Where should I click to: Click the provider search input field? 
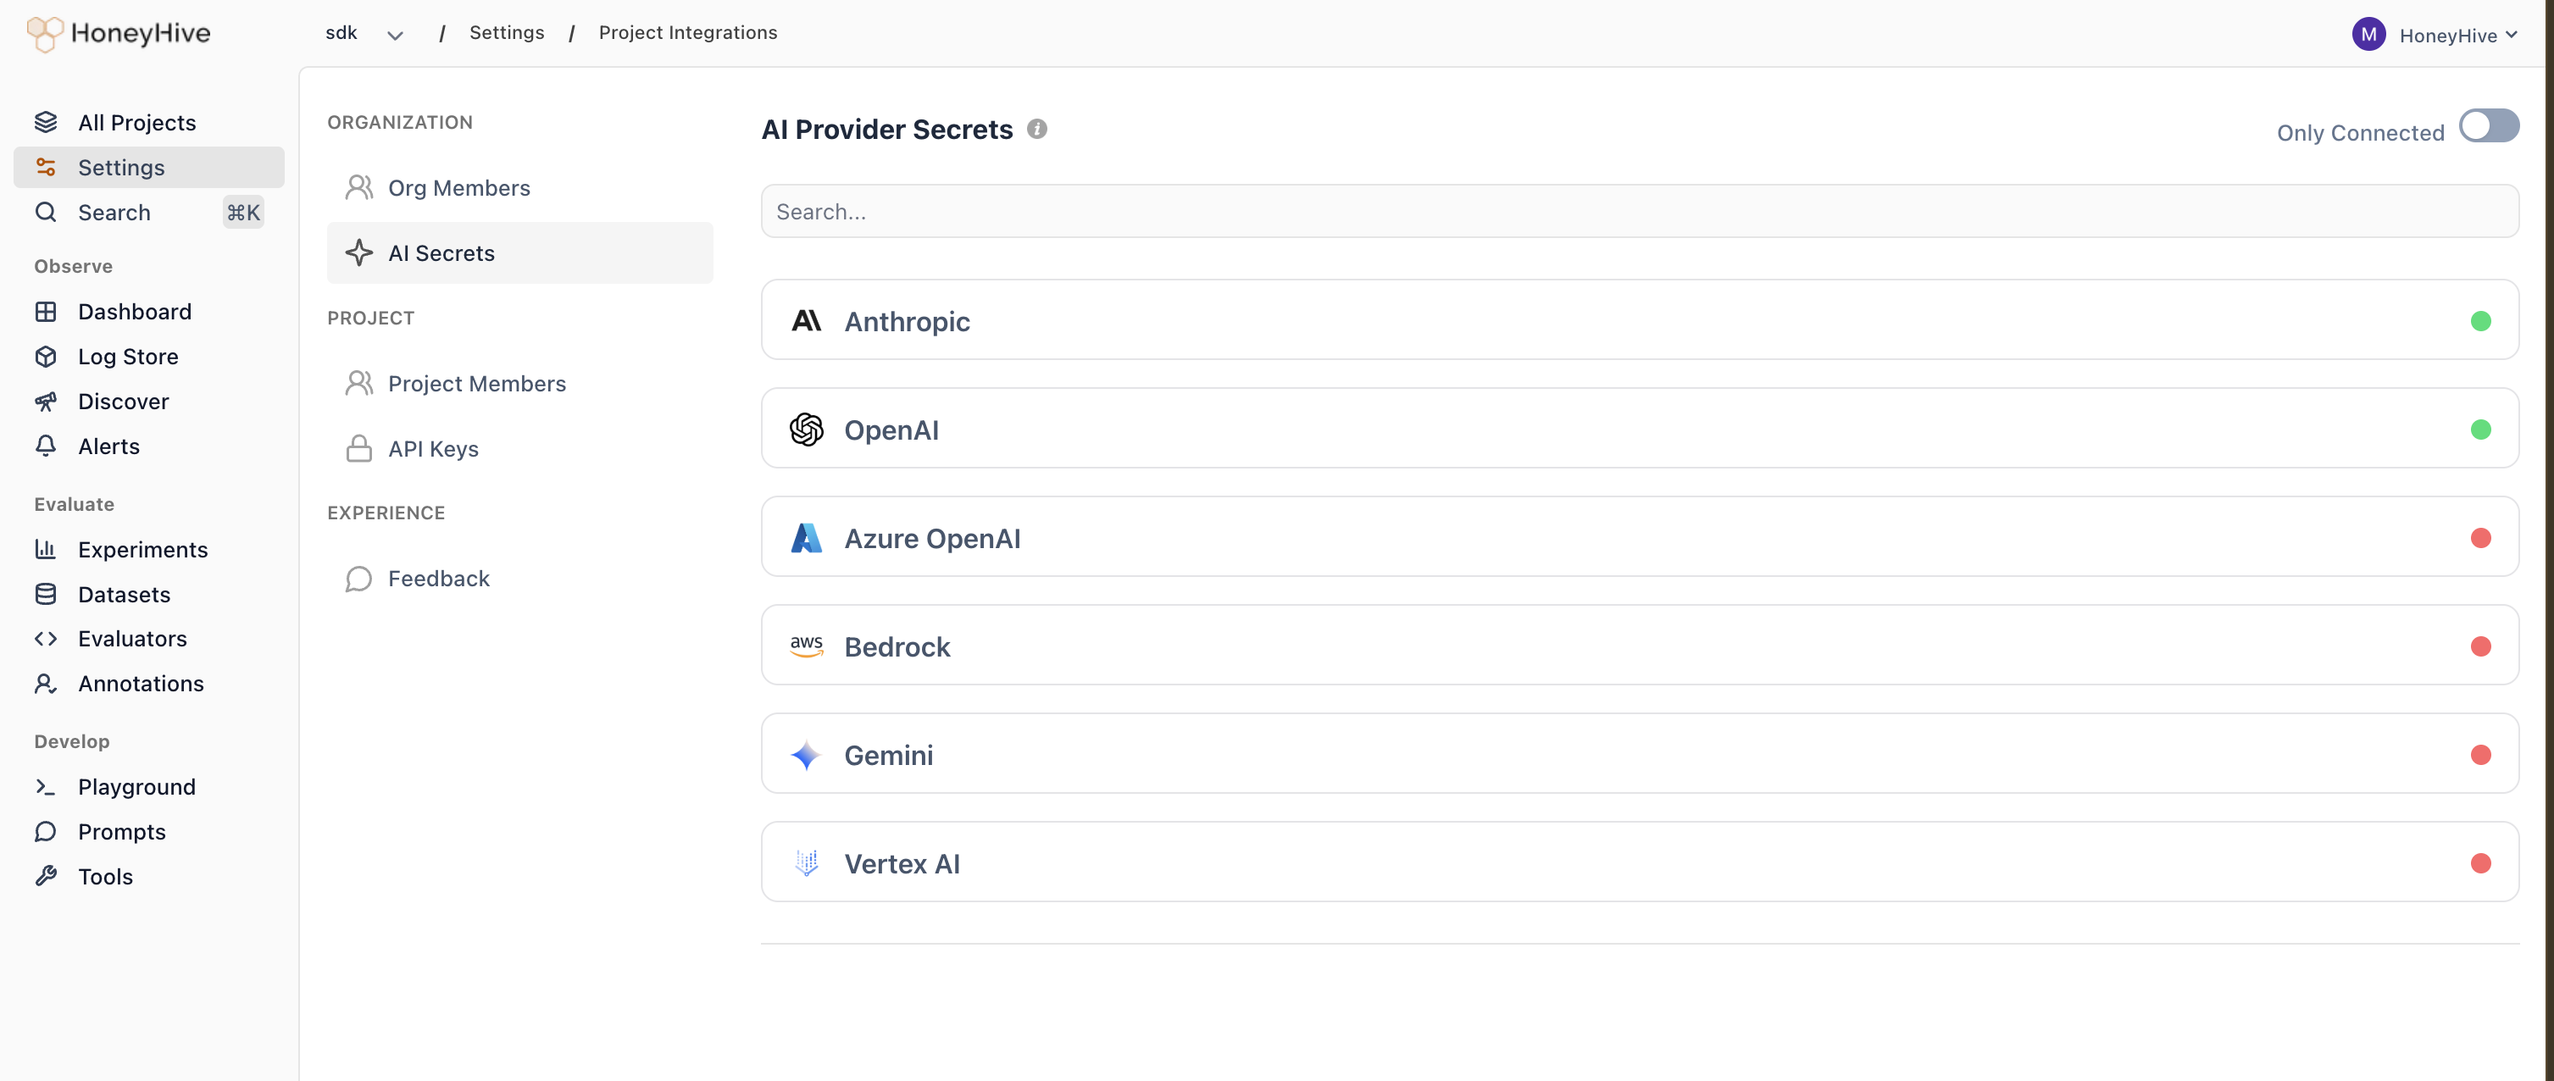[x=1636, y=210]
